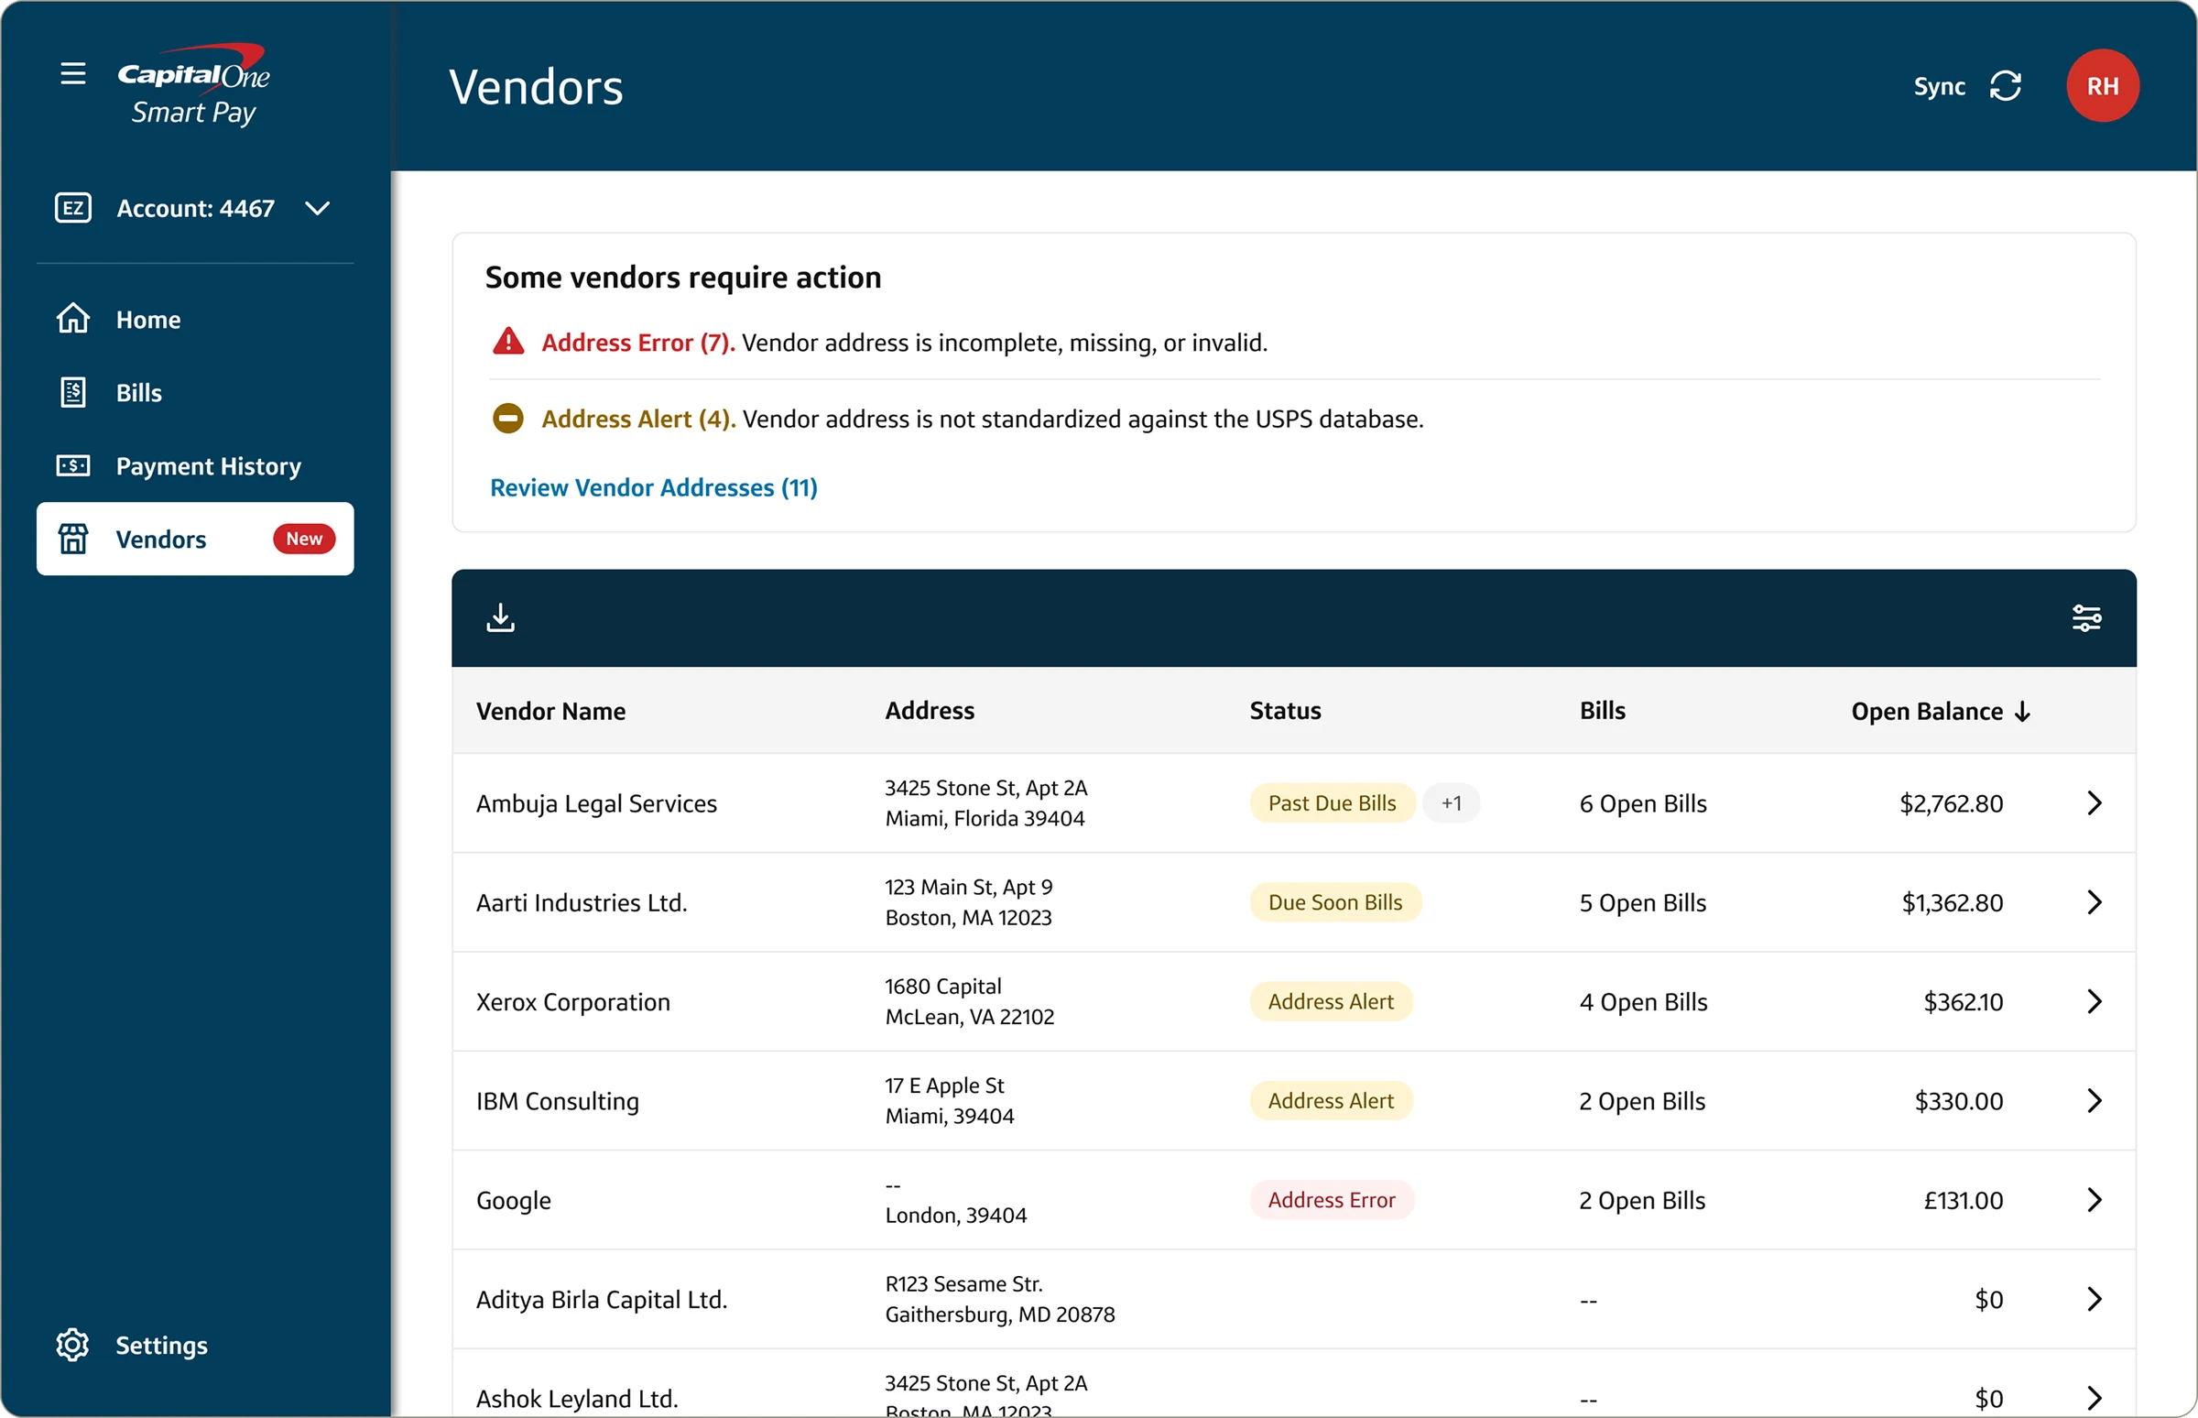Download vendor list using download icon
Image resolution: width=2198 pixels, height=1418 pixels.
501,617
